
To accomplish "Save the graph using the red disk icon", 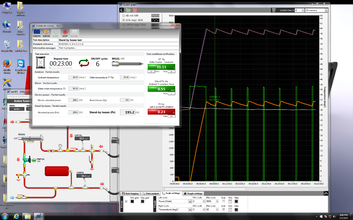I will point(135,10).
